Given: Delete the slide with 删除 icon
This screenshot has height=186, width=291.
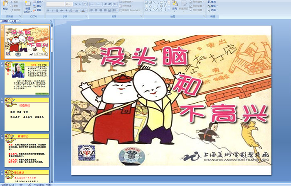Looking at the screenshot, I should tap(35, 10).
